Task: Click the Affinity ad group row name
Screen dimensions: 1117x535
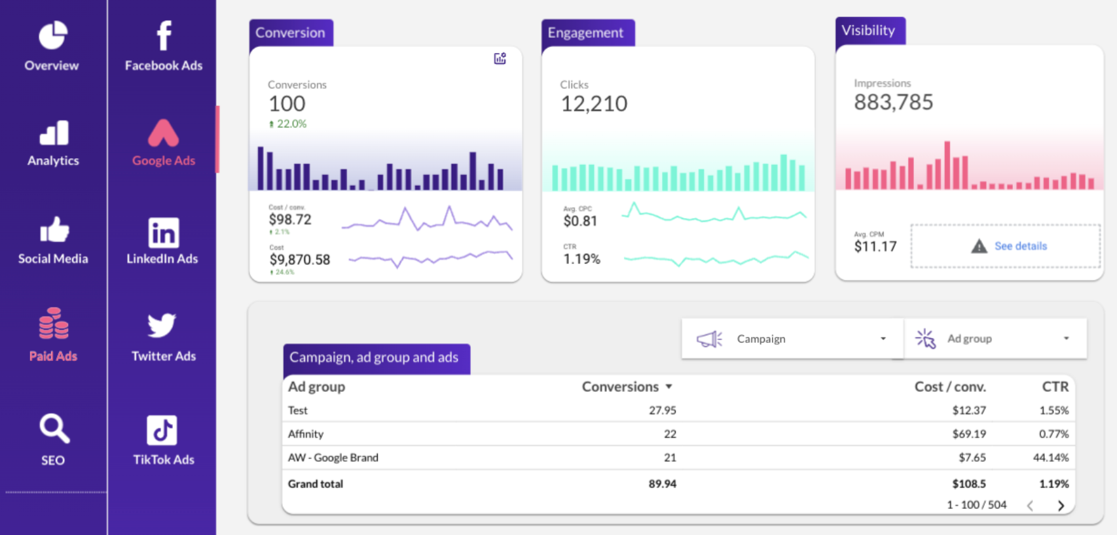Action: coord(306,434)
